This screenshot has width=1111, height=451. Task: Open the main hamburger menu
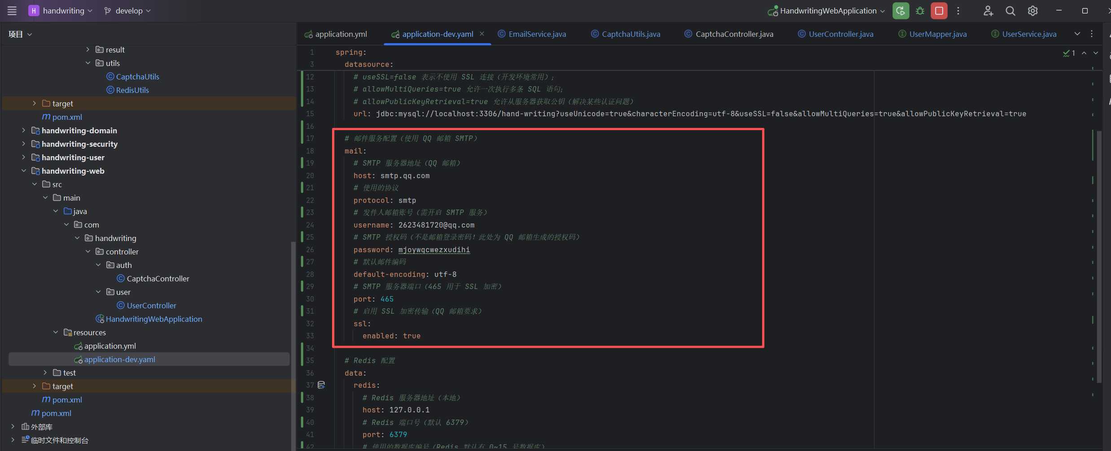12,11
